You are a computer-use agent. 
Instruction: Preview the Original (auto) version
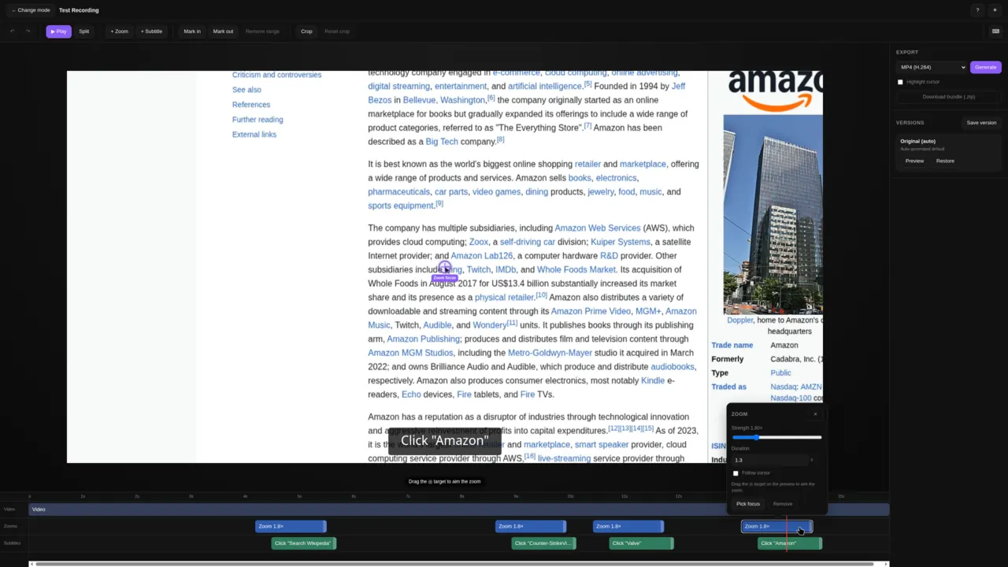[x=914, y=161]
